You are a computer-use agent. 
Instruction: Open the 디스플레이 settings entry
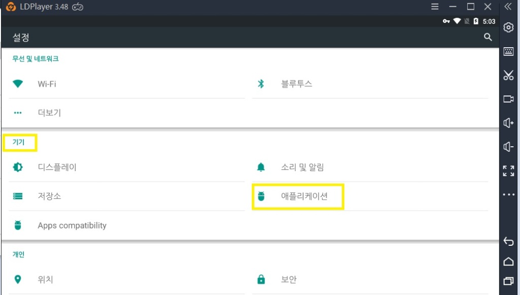[x=126, y=167]
